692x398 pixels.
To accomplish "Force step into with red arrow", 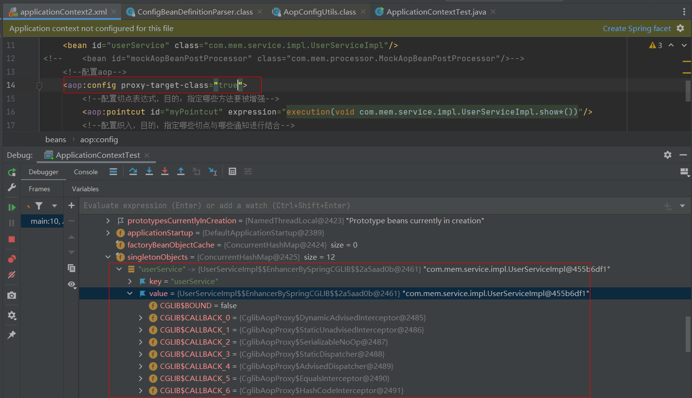I will [165, 171].
